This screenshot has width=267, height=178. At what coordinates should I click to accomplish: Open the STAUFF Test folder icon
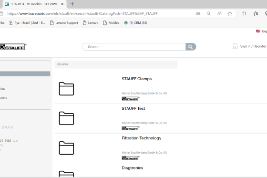tap(66, 118)
